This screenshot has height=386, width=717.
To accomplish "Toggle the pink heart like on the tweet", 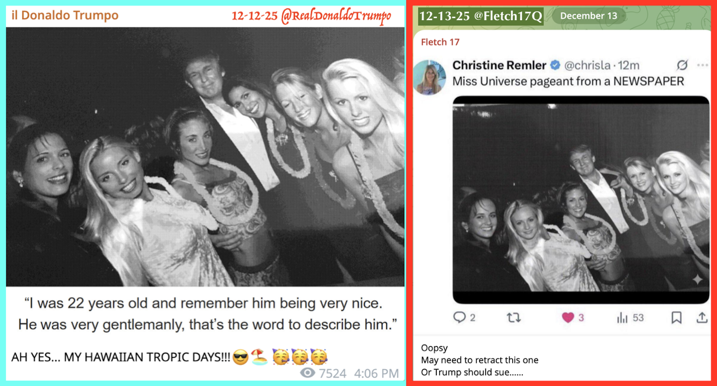I will (x=568, y=318).
